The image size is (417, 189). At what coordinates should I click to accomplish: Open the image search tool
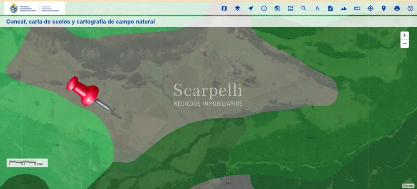coord(291,8)
